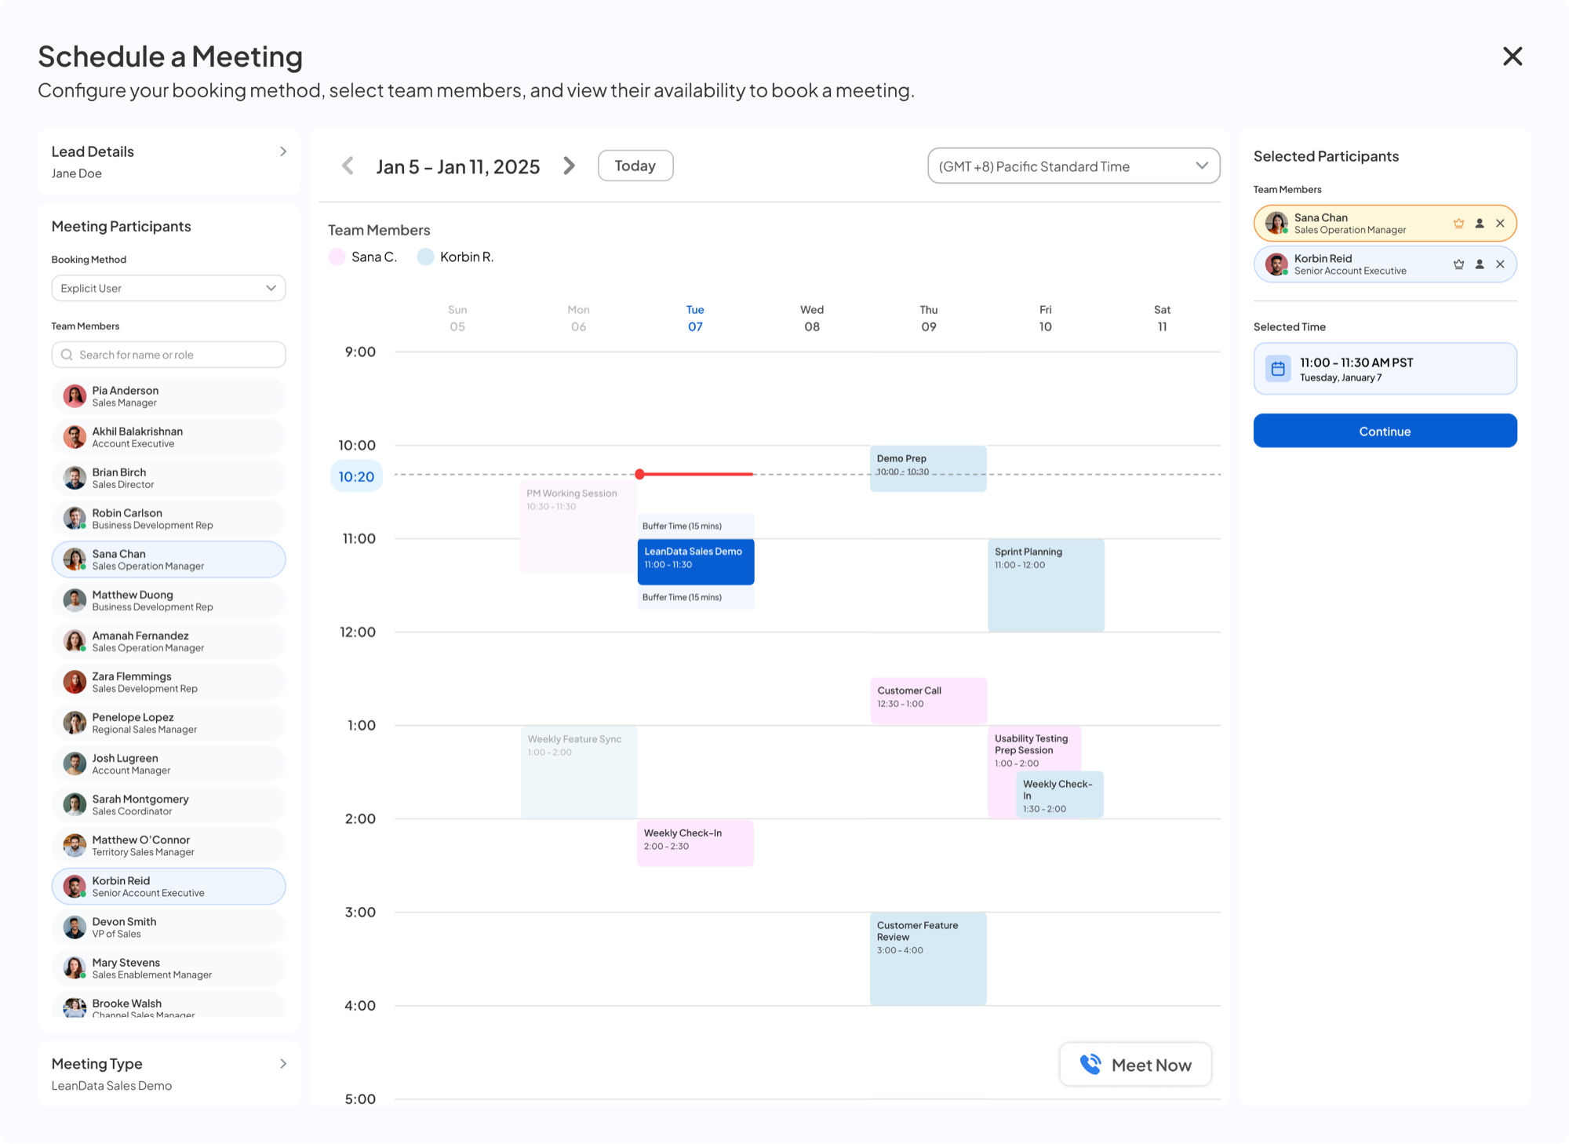Select Brooke Walsh from team members

(x=169, y=1004)
